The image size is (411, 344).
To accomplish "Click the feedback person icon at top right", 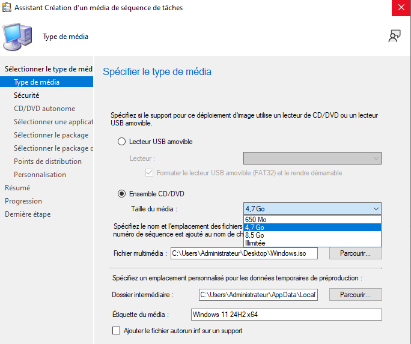I will (394, 36).
